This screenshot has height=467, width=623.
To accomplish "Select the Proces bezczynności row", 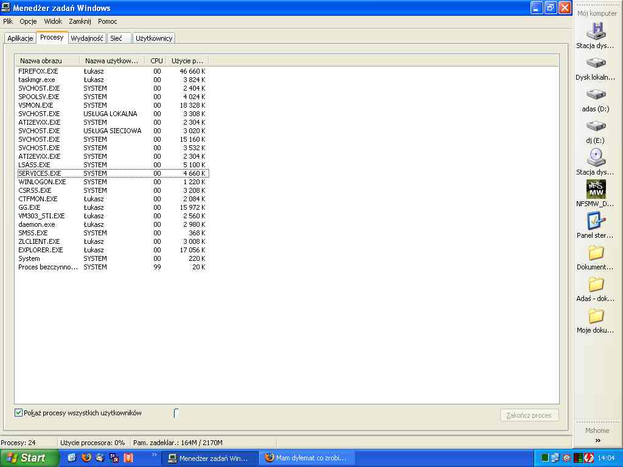I will click(x=113, y=267).
